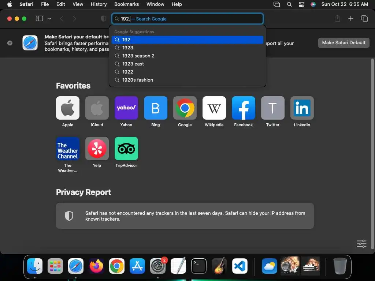The width and height of the screenshot is (375, 281).
Task: Open the Apple favorite
Action: tap(68, 108)
